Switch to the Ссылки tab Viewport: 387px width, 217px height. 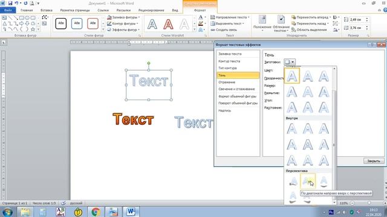point(103,10)
